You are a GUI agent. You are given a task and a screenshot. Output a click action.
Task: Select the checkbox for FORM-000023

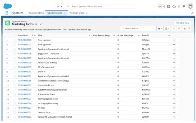click(x=14, y=99)
